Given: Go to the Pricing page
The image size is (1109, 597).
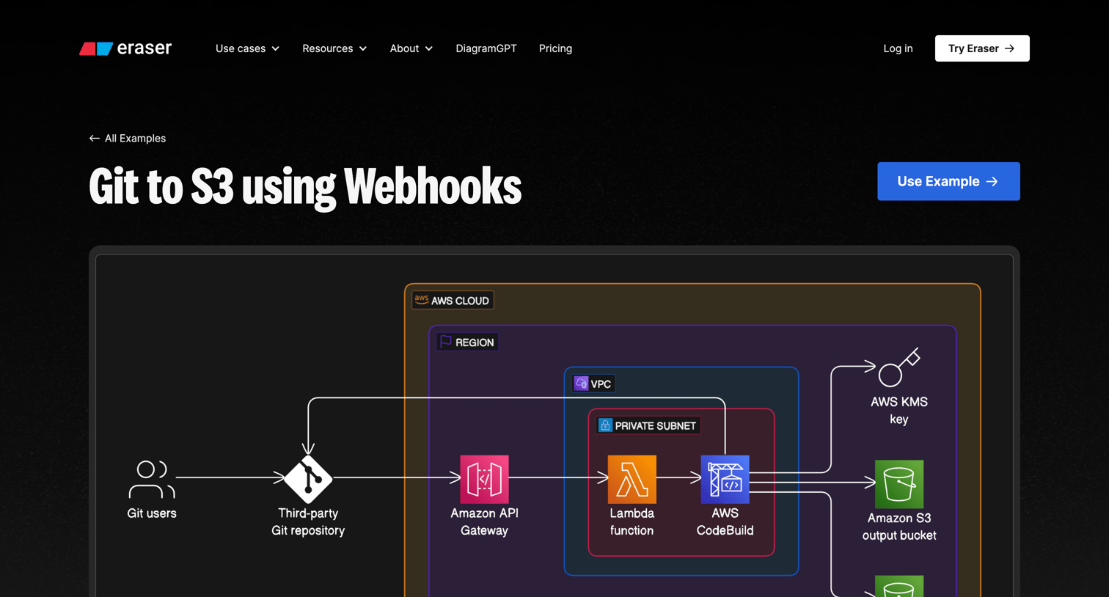Looking at the screenshot, I should click(555, 48).
